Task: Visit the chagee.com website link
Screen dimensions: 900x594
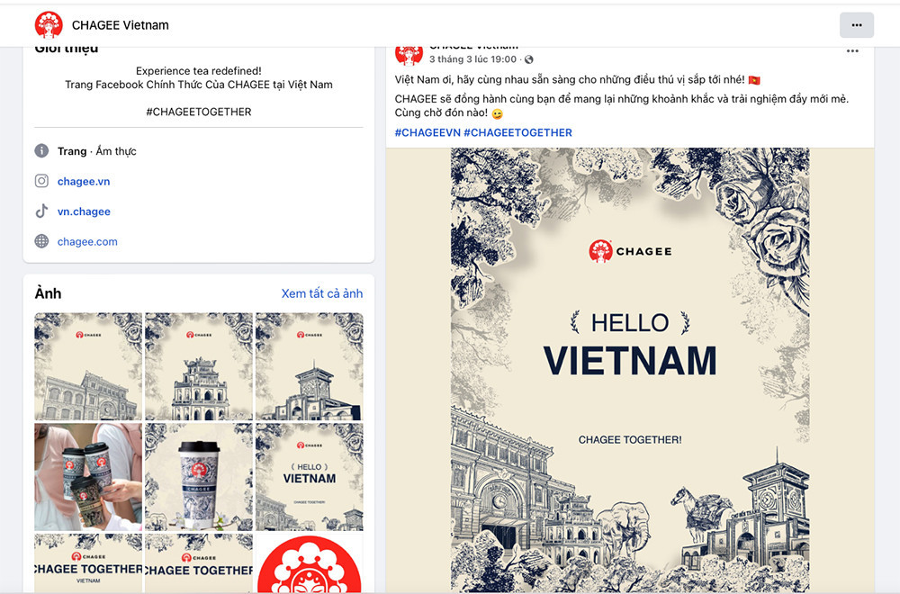Action: (x=87, y=241)
